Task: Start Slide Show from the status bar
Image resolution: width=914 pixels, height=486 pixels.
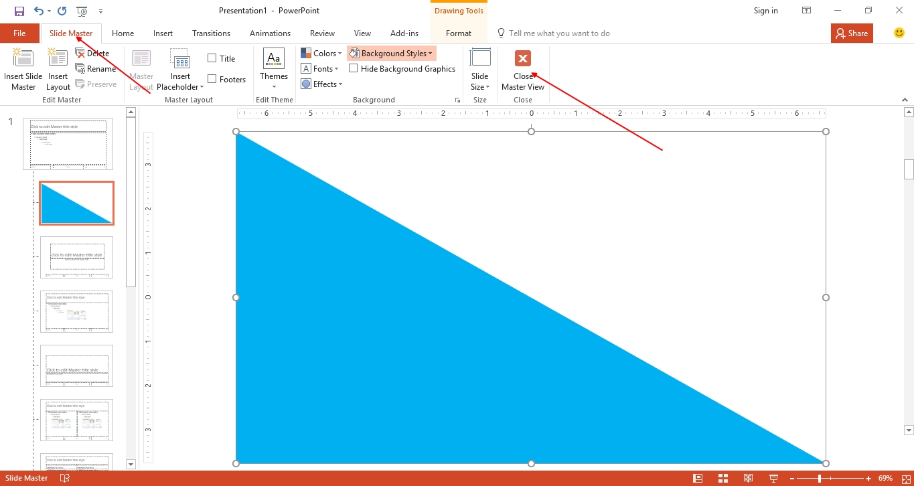Action: pyautogui.click(x=773, y=477)
